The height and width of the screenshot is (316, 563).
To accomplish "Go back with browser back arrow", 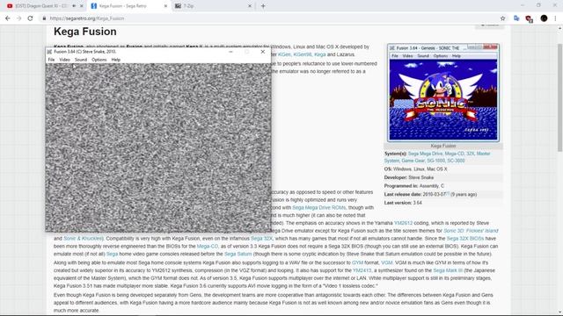I will click(x=8, y=18).
